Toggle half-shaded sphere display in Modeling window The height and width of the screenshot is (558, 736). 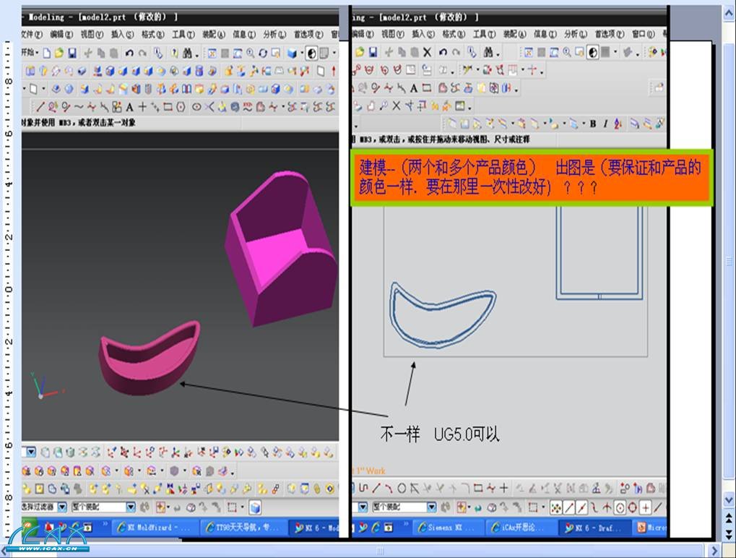pos(312,53)
